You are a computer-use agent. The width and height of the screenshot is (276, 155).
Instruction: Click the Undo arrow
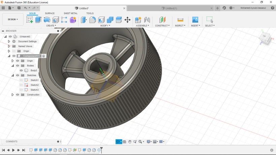point(26,8)
